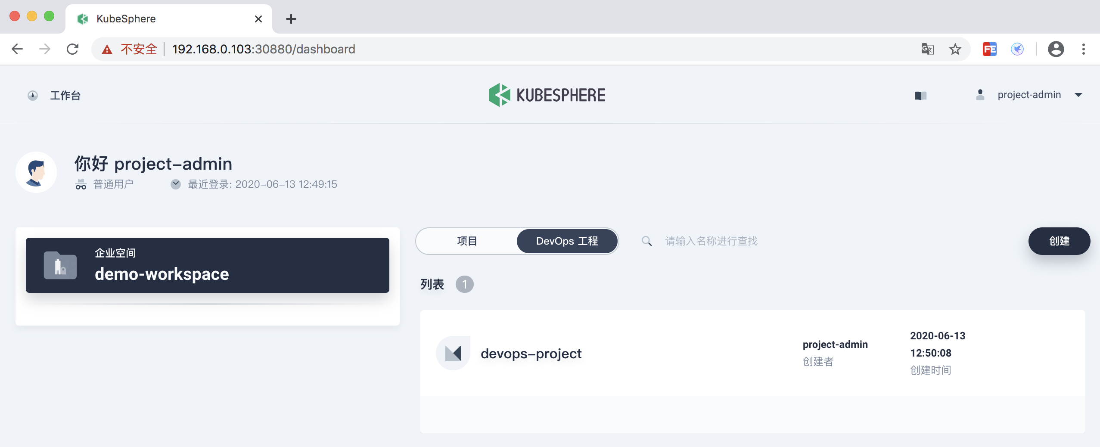Click the KubeSphere logo in header
Image resolution: width=1100 pixels, height=447 pixels.
tap(547, 95)
